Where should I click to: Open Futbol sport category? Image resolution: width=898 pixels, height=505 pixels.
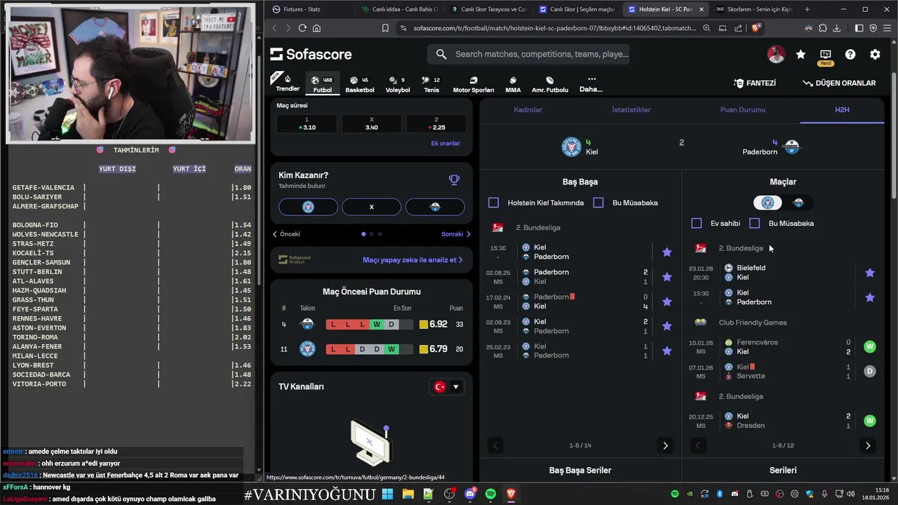point(322,84)
